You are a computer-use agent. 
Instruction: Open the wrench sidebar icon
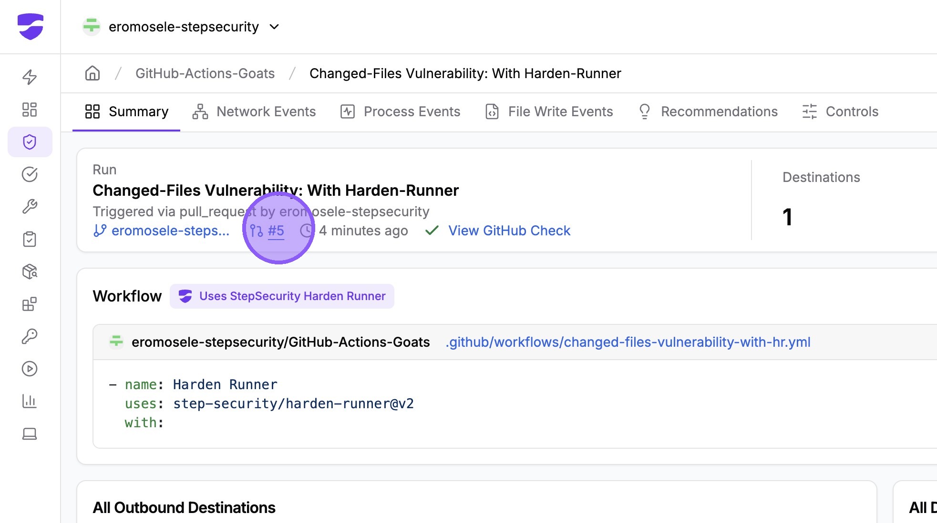click(30, 207)
